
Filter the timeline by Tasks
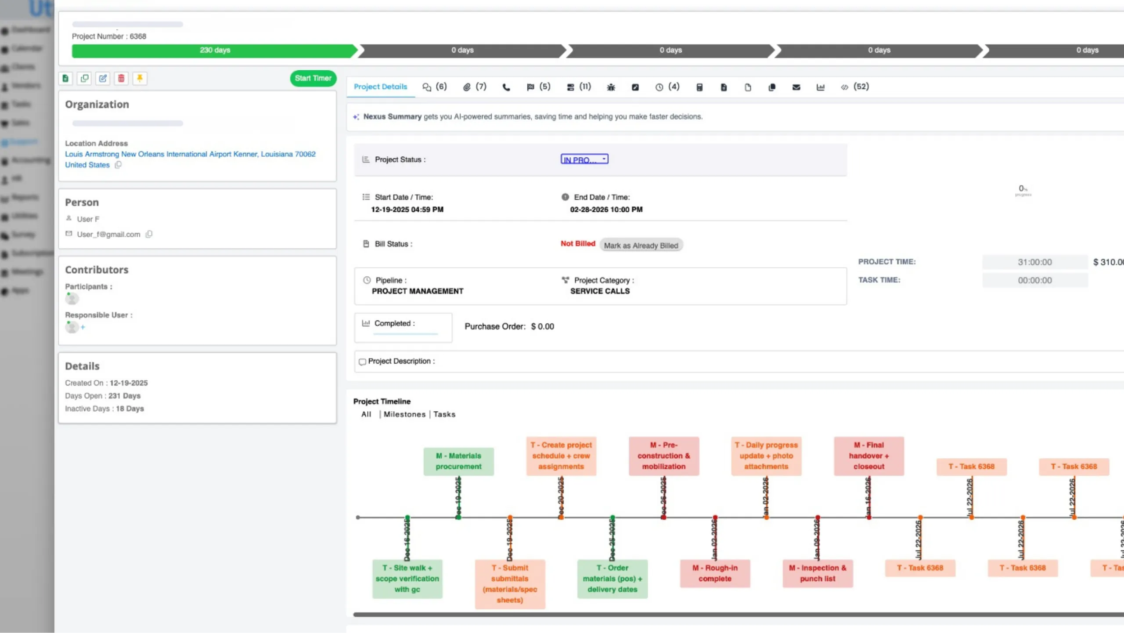444,414
